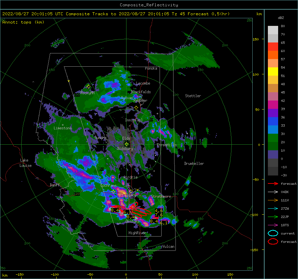This screenshot has height=279, width=298.
Task: Click the Drumheller label
Action: pyautogui.click(x=194, y=164)
